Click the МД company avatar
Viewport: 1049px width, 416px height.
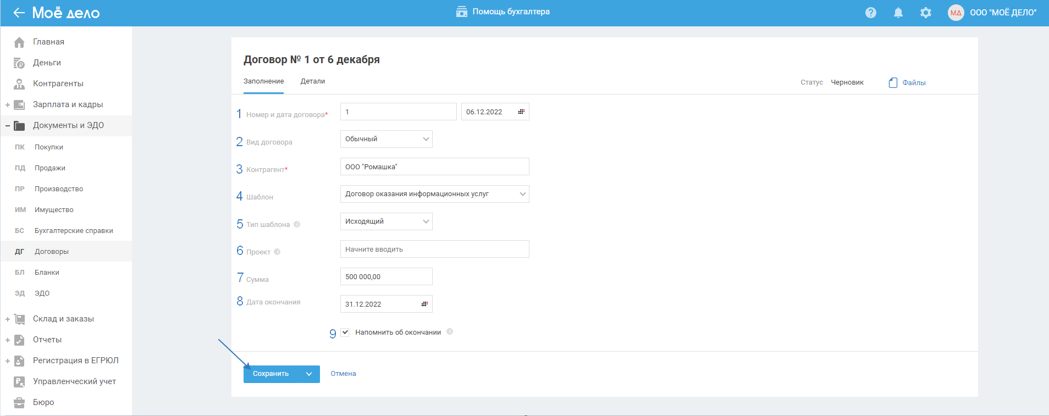click(x=956, y=13)
